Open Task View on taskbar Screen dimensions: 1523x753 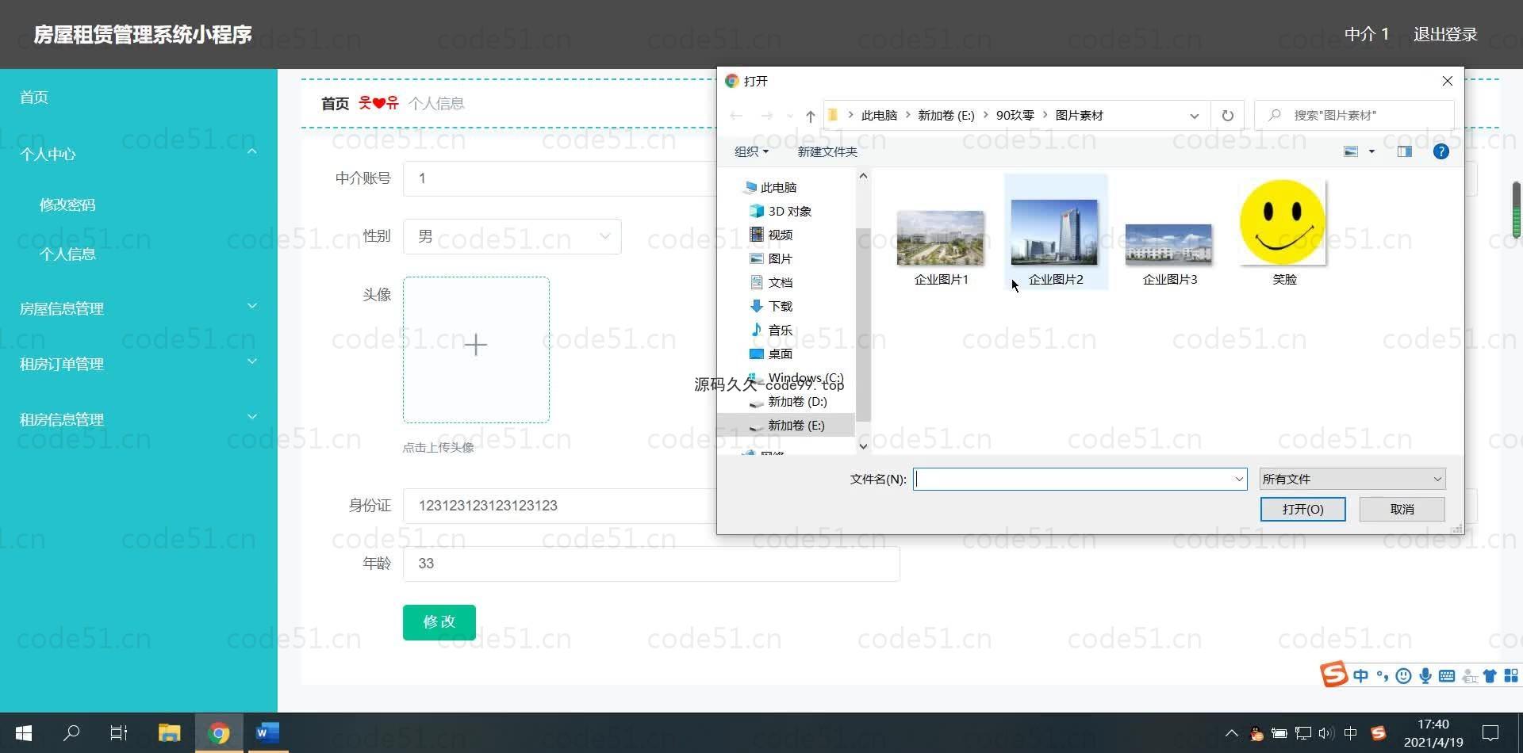pos(119,733)
